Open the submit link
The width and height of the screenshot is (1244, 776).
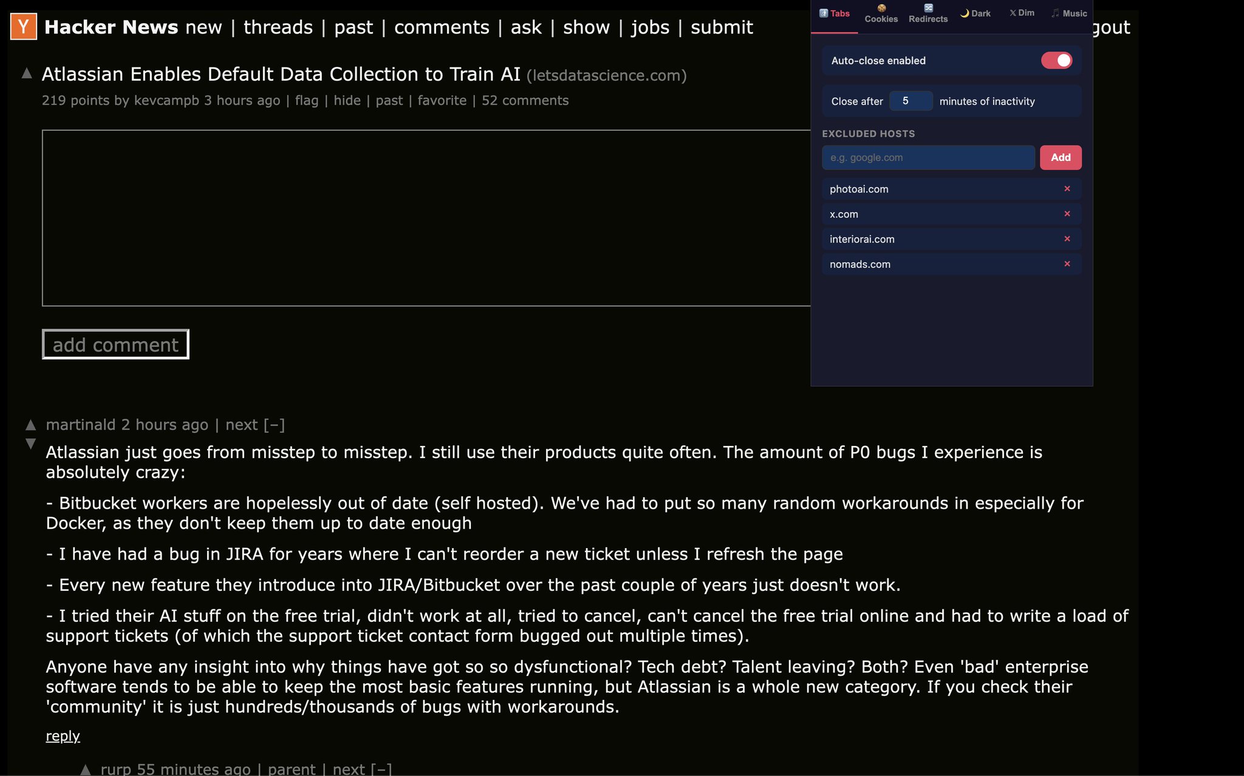point(722,27)
